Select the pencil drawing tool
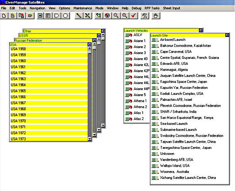 [x=79, y=16]
